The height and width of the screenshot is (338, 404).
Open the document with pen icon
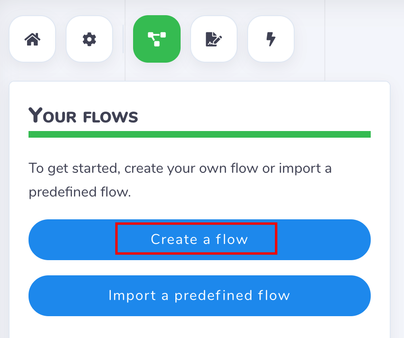pos(214,39)
